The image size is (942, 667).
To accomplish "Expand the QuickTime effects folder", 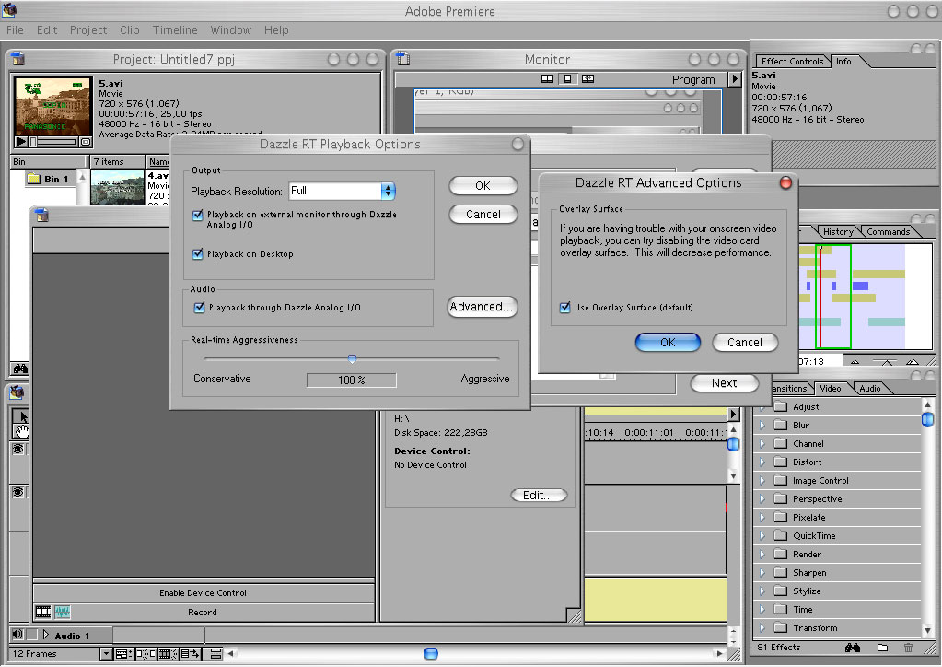I will pos(762,535).
